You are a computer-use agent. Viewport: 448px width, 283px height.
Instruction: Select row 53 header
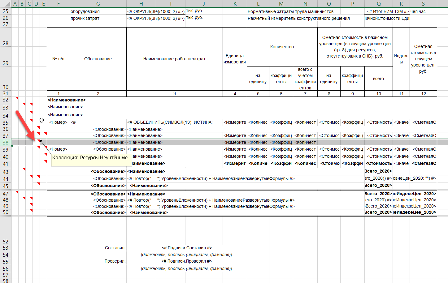(6, 248)
